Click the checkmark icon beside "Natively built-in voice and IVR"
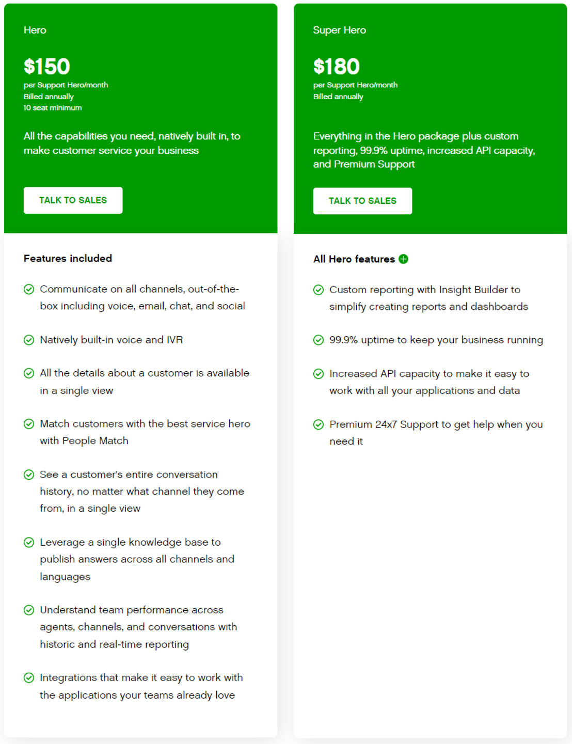Viewport: 572px width, 744px height. pyautogui.click(x=28, y=340)
